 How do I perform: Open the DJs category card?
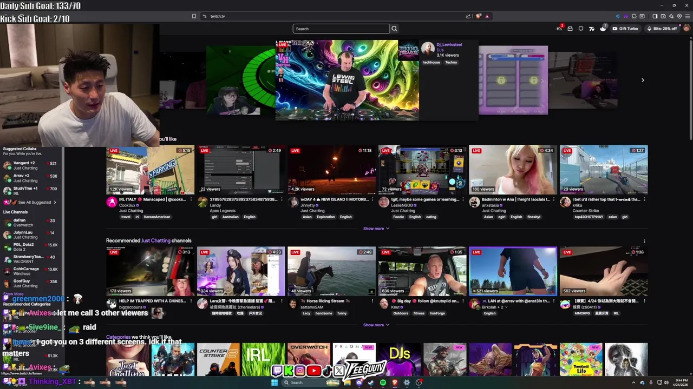tap(400, 359)
